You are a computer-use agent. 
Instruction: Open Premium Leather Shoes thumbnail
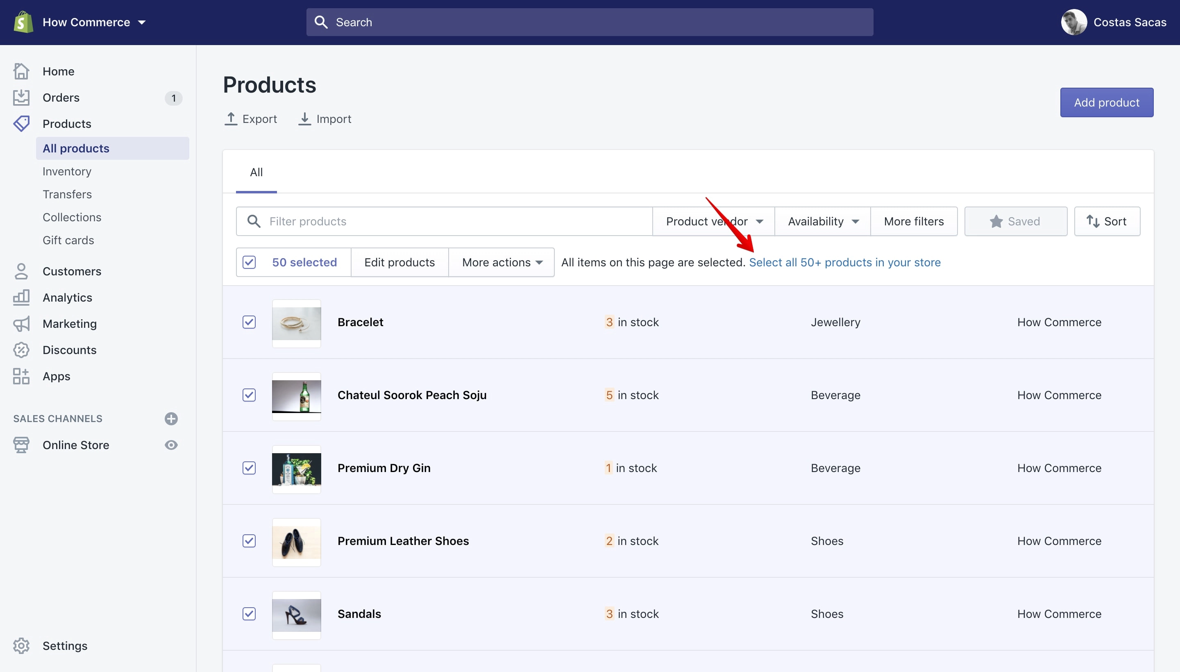point(296,542)
